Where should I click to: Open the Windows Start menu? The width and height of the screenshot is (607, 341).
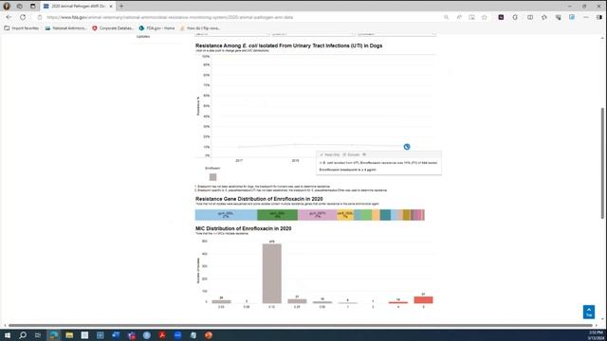7,335
